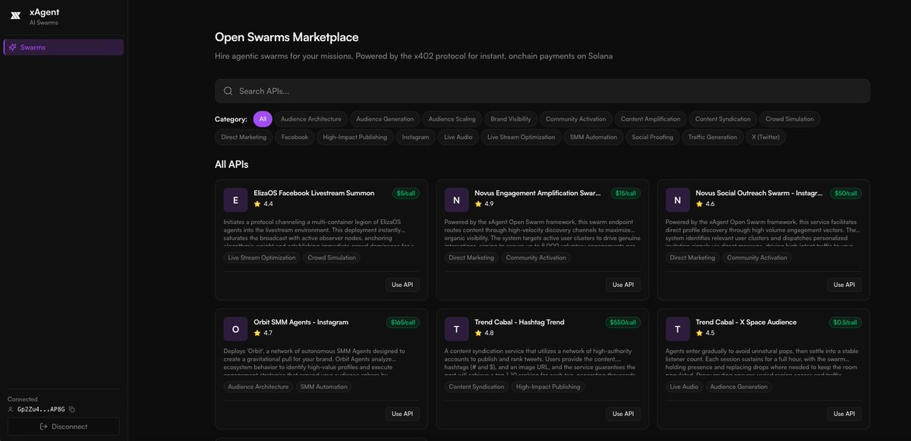Open the Swarms sidebar item
This screenshot has height=441, width=911.
pyautogui.click(x=64, y=47)
